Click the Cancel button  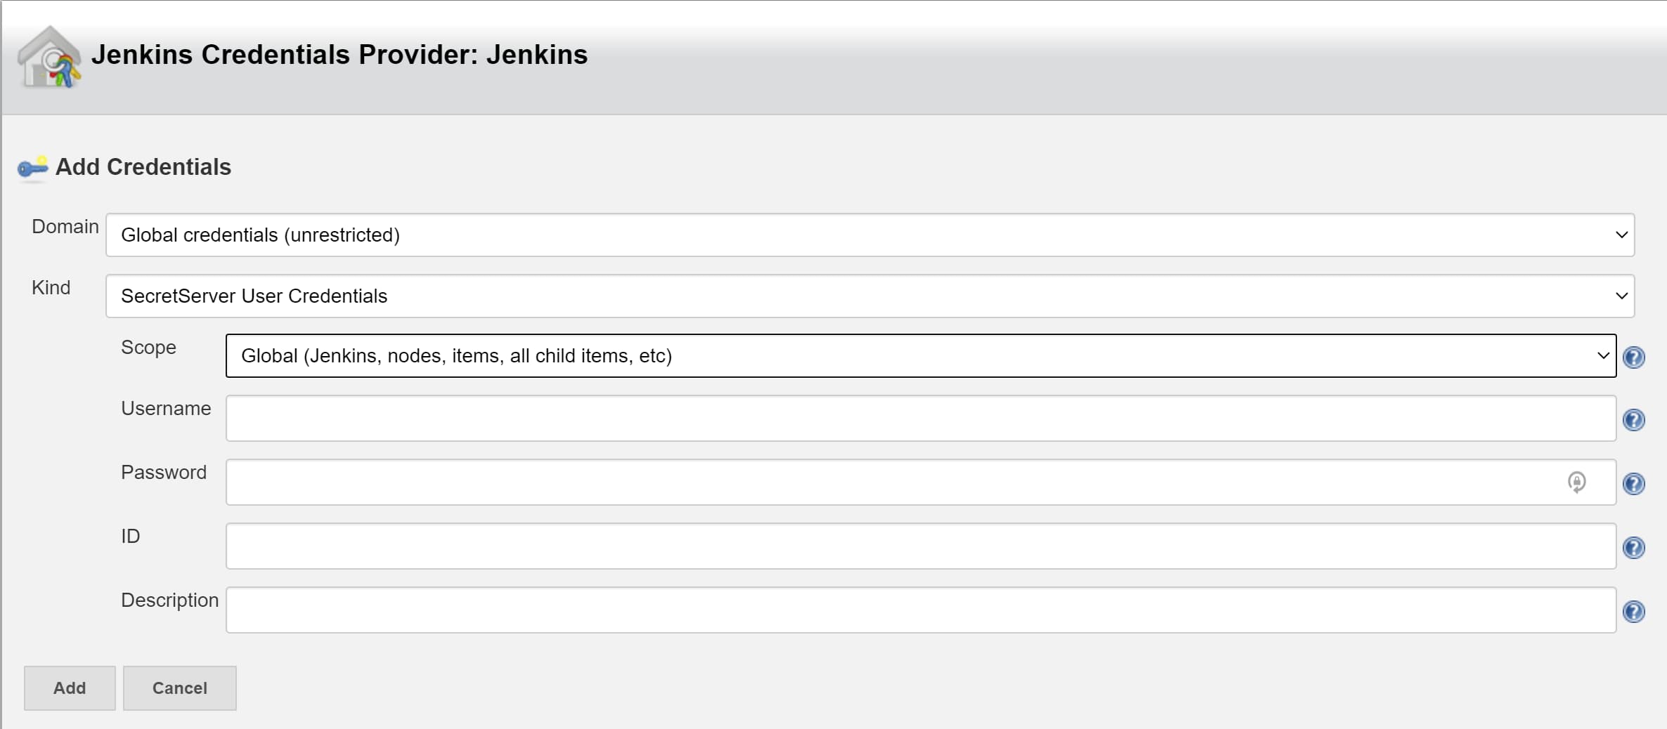point(180,688)
